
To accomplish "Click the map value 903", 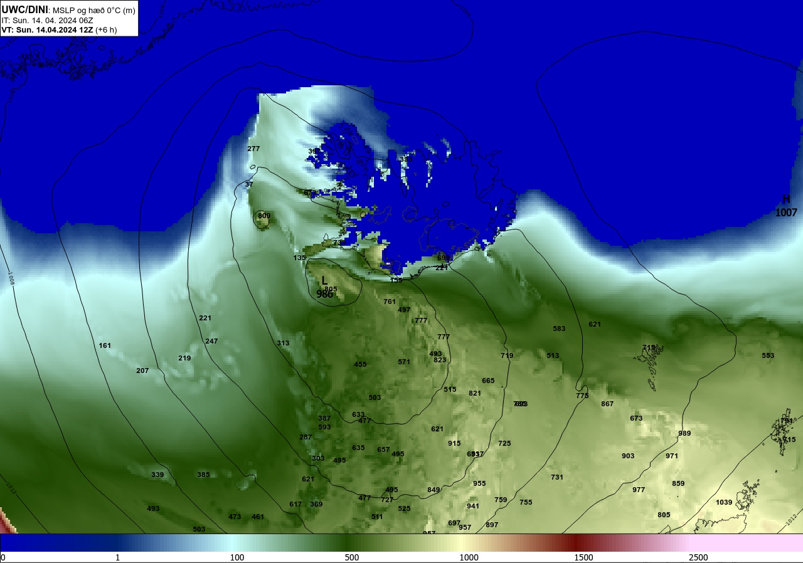I will [628, 456].
